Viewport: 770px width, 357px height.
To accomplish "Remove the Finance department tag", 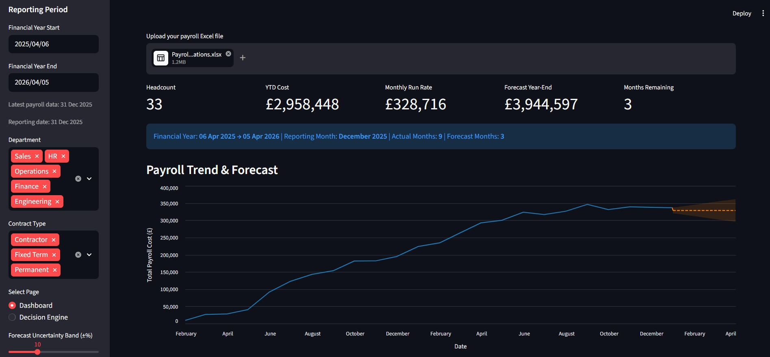I will [45, 187].
